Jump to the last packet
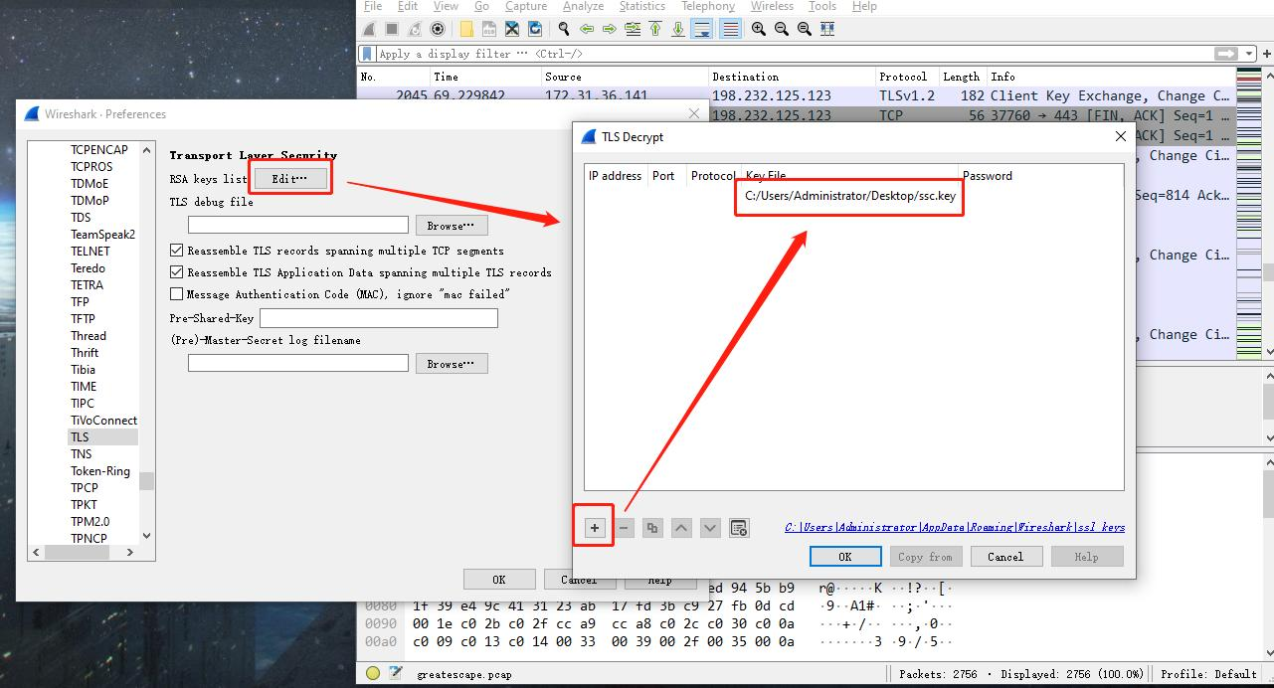The height and width of the screenshot is (688, 1274). (678, 29)
